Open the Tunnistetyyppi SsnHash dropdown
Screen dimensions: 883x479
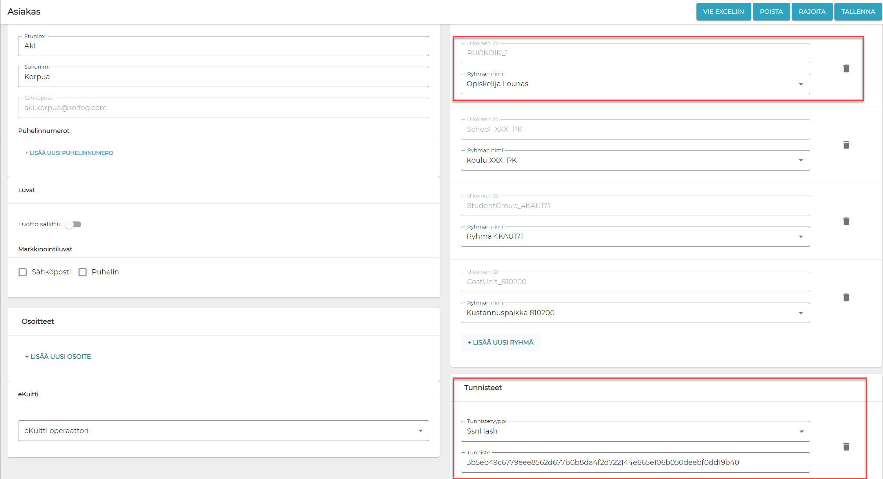click(635, 431)
